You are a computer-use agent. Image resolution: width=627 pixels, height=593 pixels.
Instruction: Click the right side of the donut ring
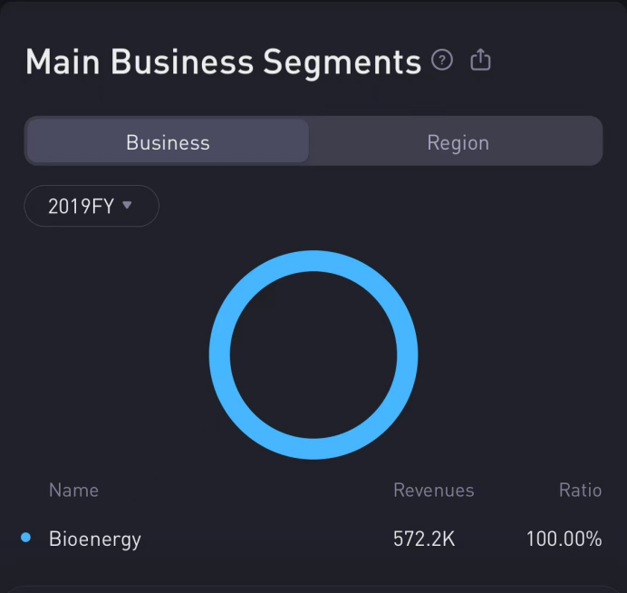tap(407, 355)
